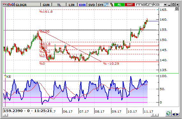Viewport: 182px width, 119px height.
Task: Click the red SAT sell button
Action: [x=130, y=5]
